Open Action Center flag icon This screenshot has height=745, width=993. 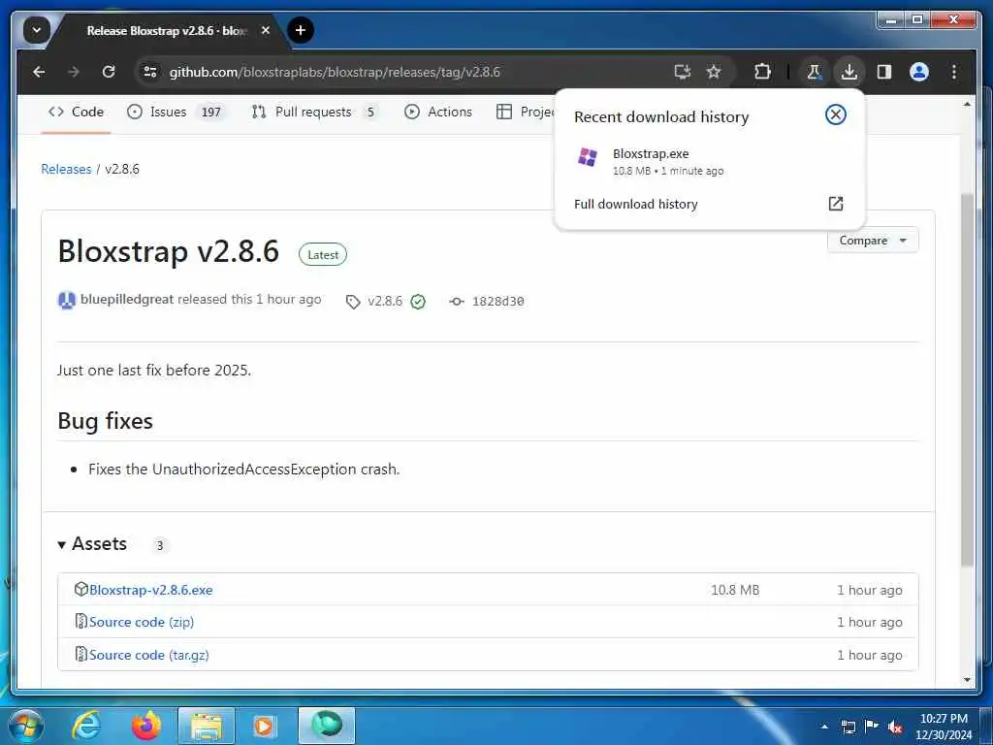tap(872, 727)
